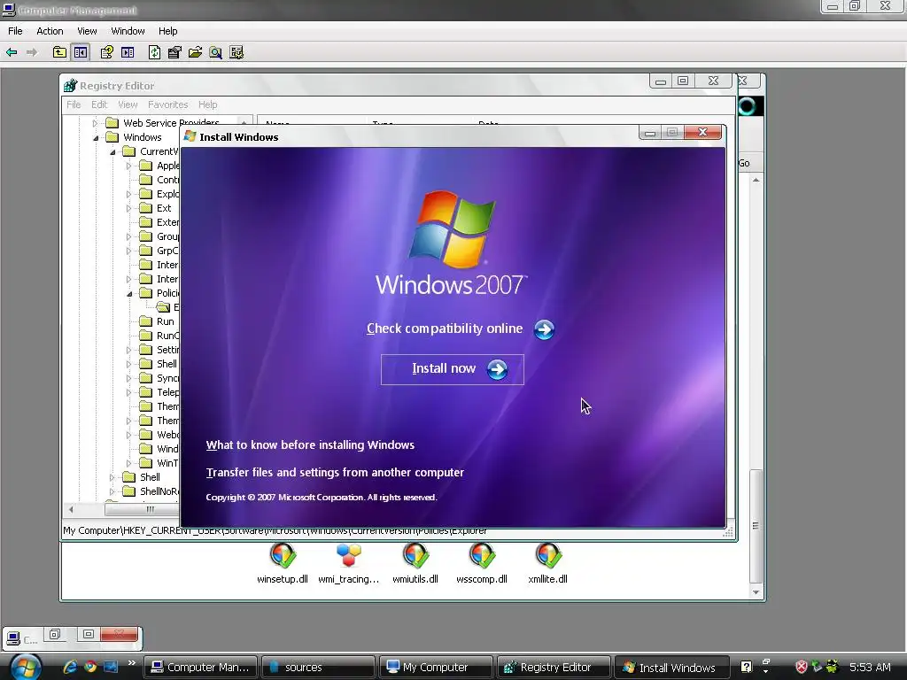907x680 pixels.
Task: Open Action menu in Computer Management
Action: 50,31
